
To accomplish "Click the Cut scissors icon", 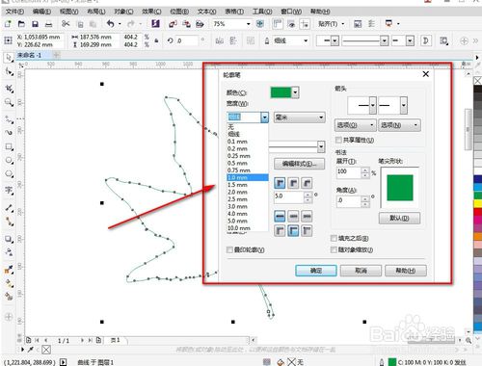I will [x=66, y=24].
